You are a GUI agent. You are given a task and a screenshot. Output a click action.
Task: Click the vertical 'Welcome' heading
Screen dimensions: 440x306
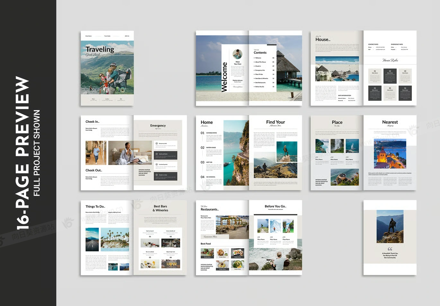click(x=224, y=77)
